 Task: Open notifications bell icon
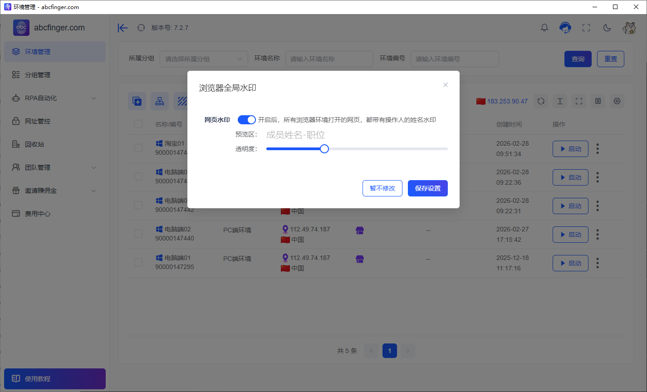[544, 28]
